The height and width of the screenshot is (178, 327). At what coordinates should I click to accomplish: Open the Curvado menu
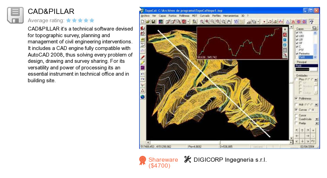coord(205,16)
